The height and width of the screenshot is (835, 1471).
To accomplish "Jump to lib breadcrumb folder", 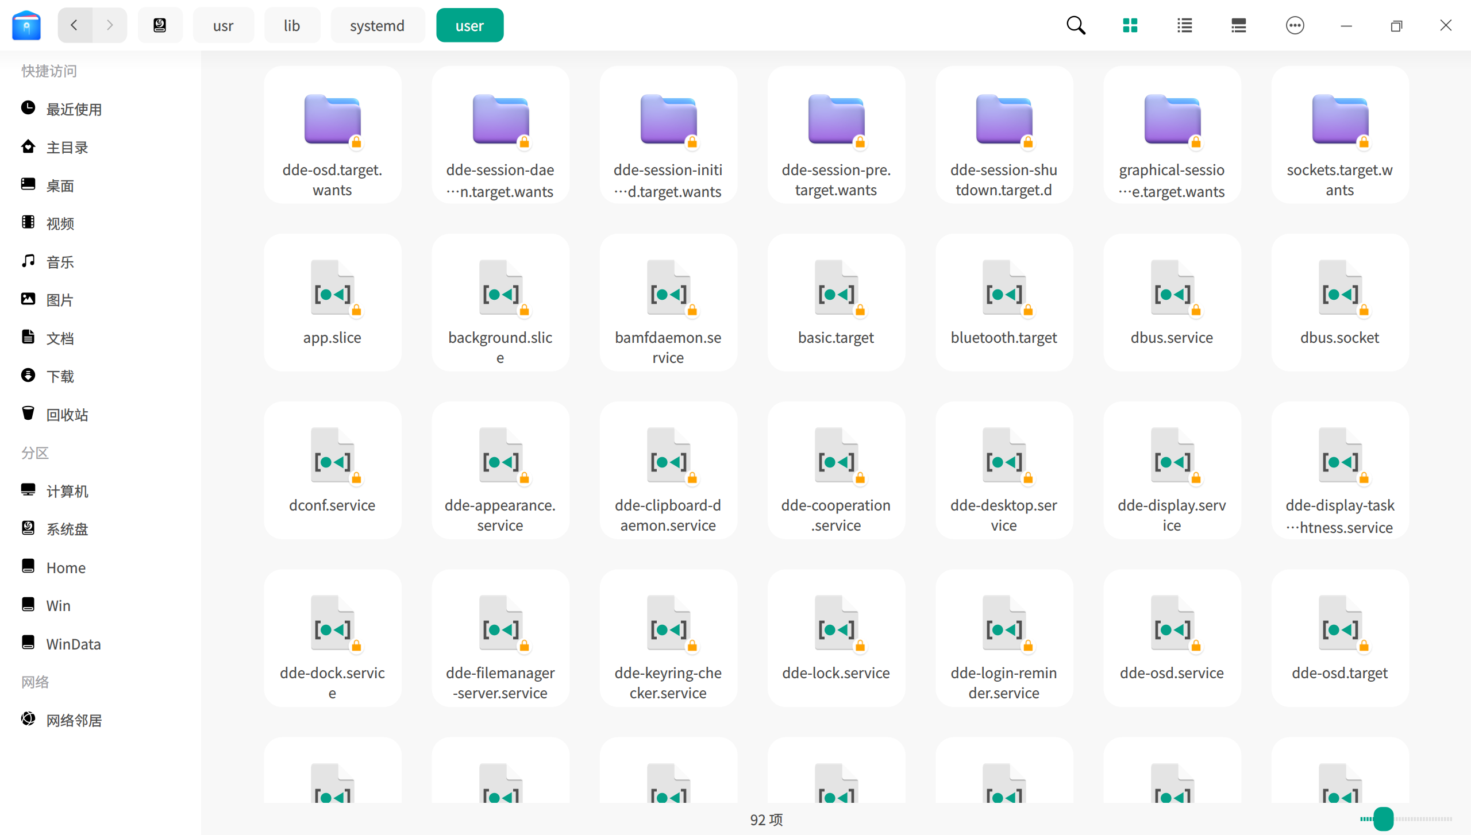I will pyautogui.click(x=292, y=25).
